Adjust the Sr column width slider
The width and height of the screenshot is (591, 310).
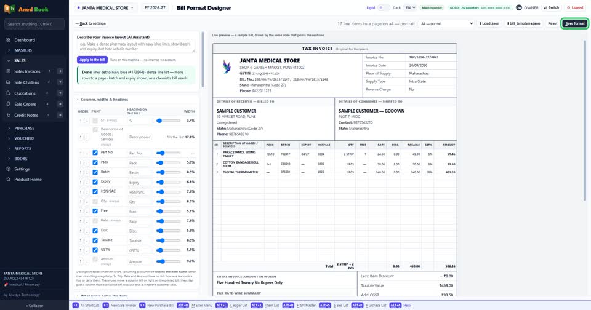[169, 121]
